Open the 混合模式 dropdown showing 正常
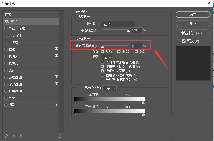Screen dimensions: 214x141 118,24
